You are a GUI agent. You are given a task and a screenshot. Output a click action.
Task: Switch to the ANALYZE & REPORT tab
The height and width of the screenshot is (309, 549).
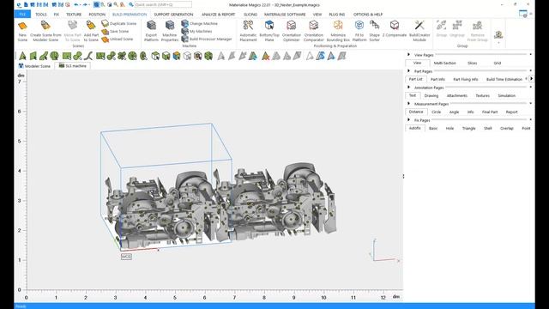pyautogui.click(x=219, y=15)
